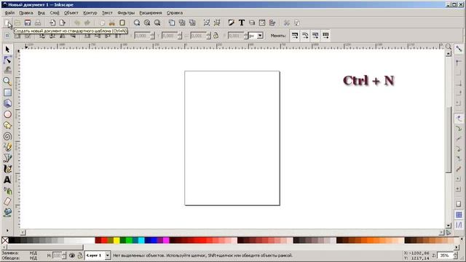The height and width of the screenshot is (262, 466).
Task: Click the Open document folder icon
Action: (17, 23)
